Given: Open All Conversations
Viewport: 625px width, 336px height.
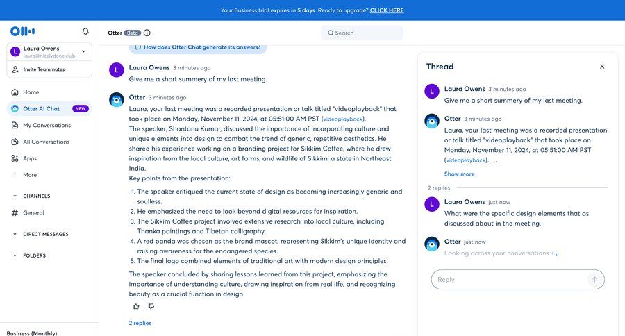Looking at the screenshot, I should [x=49, y=142].
